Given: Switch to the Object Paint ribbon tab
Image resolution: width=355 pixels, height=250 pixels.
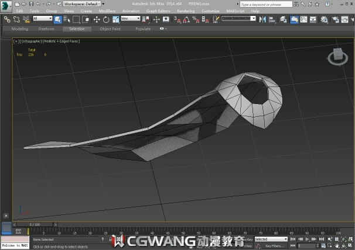Looking at the screenshot, I should tap(110, 29).
